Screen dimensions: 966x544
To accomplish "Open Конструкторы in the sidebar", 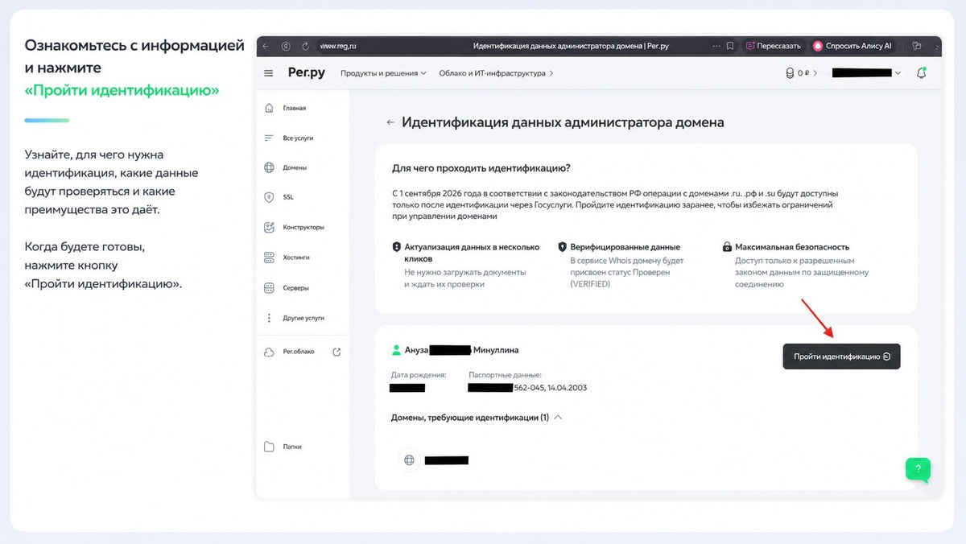I will pos(303,227).
